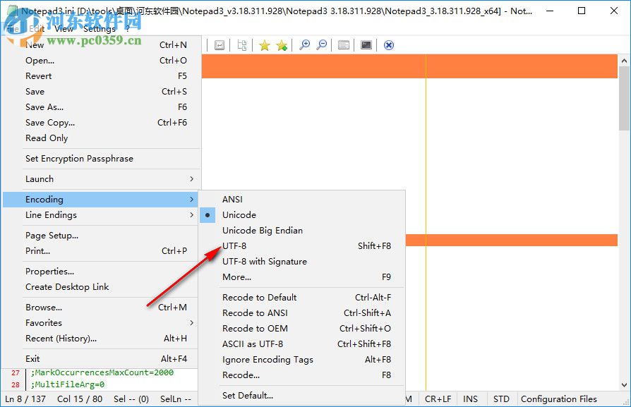Click the vertical scrollbar thumb
The image size is (631, 407).
pos(624,98)
